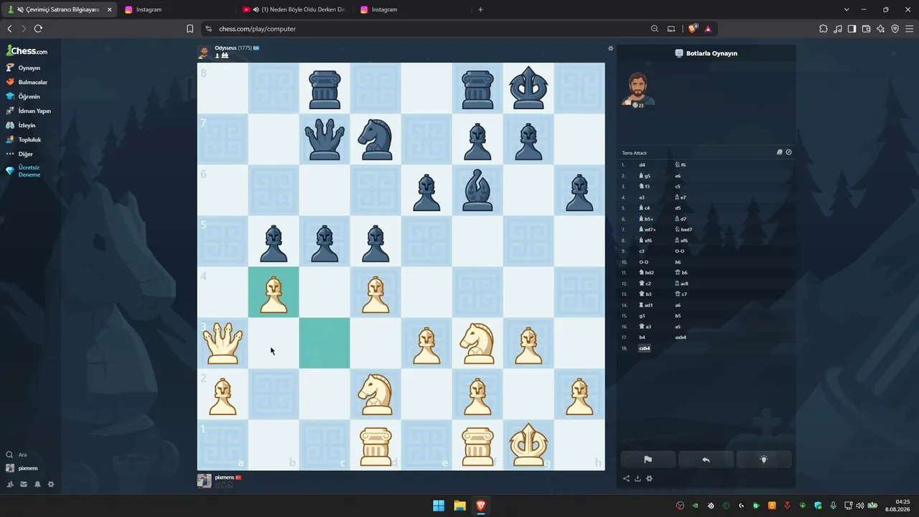Image resolution: width=919 pixels, height=517 pixels.
Task: Open the Bulmacalar puzzles section
Action: [27, 82]
